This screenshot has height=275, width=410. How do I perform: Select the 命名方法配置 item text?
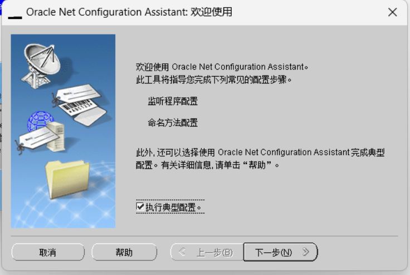pyautogui.click(x=173, y=123)
